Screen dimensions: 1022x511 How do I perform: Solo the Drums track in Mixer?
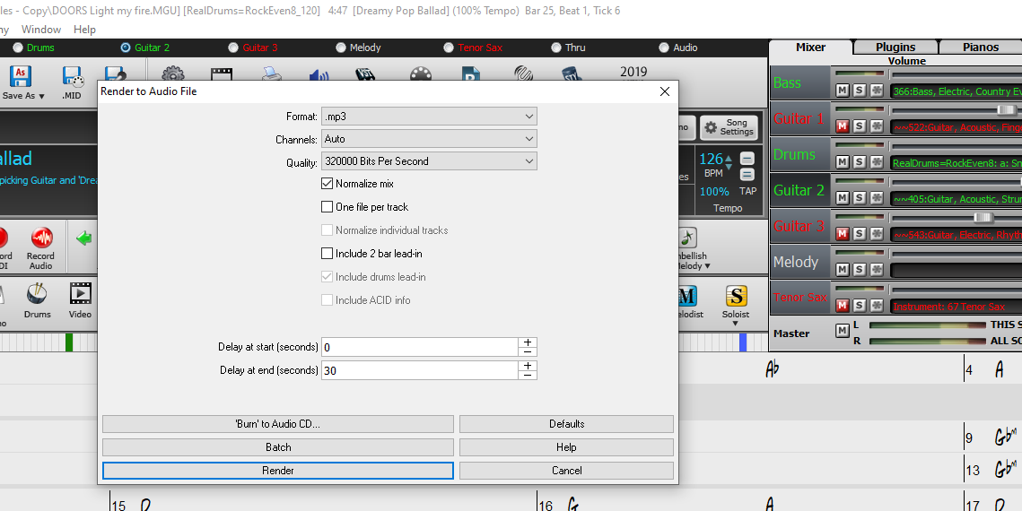(x=860, y=161)
